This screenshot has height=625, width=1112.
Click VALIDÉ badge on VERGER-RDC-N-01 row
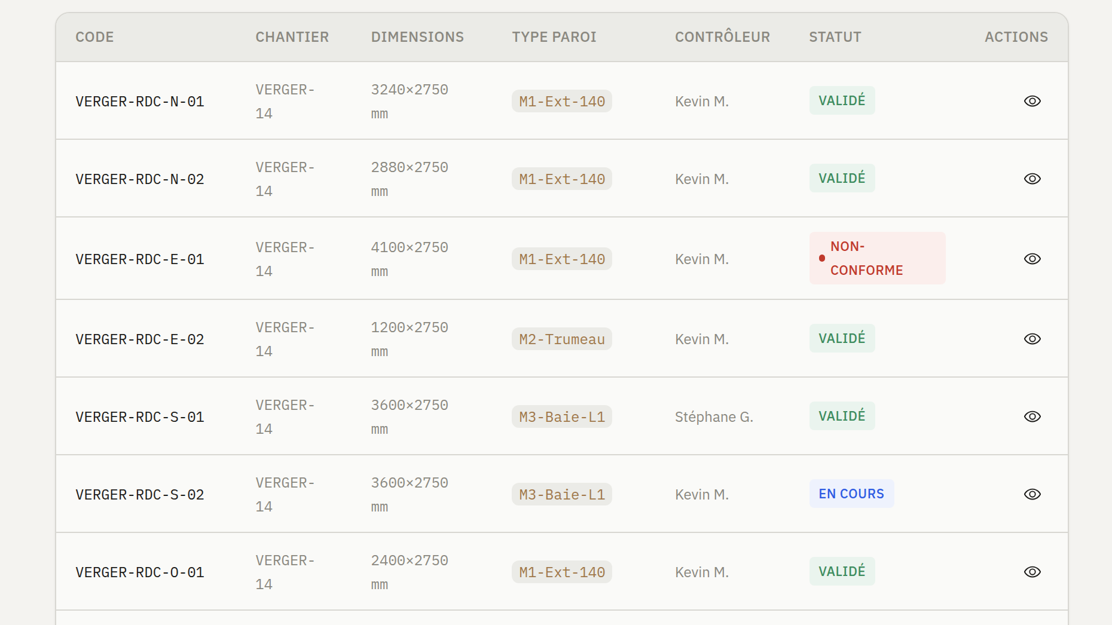pyautogui.click(x=842, y=100)
